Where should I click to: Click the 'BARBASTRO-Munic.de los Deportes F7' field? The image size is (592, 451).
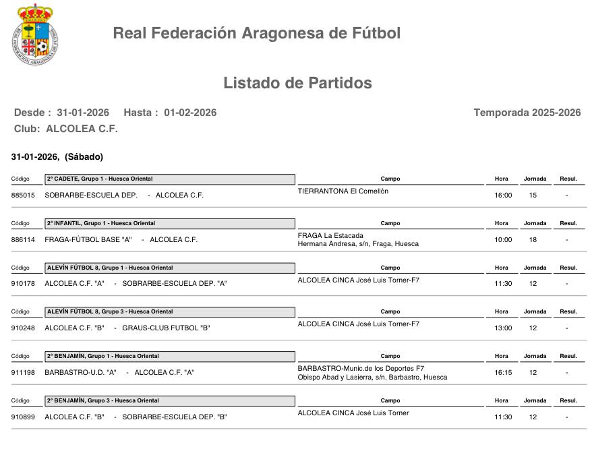pyautogui.click(x=361, y=369)
